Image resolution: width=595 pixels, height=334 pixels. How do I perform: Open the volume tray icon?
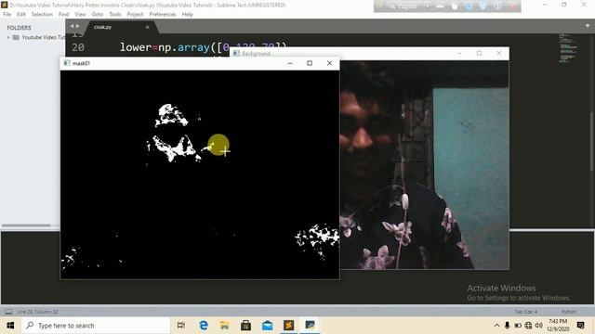[x=539, y=326]
